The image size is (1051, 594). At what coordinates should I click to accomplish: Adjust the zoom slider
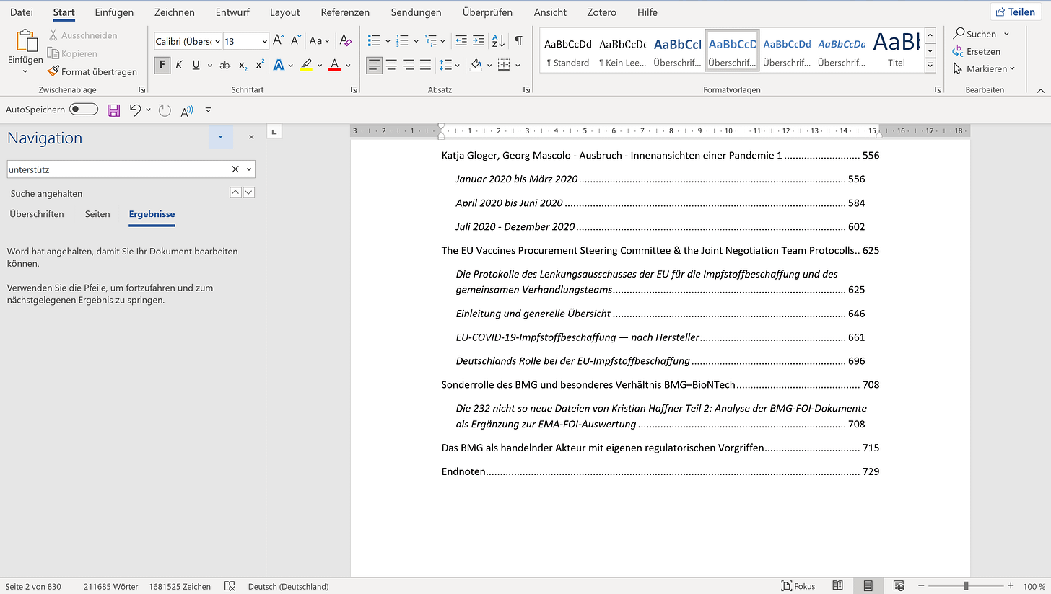pyautogui.click(x=966, y=586)
